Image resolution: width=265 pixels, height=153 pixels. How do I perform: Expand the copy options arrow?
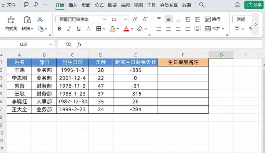(46, 29)
